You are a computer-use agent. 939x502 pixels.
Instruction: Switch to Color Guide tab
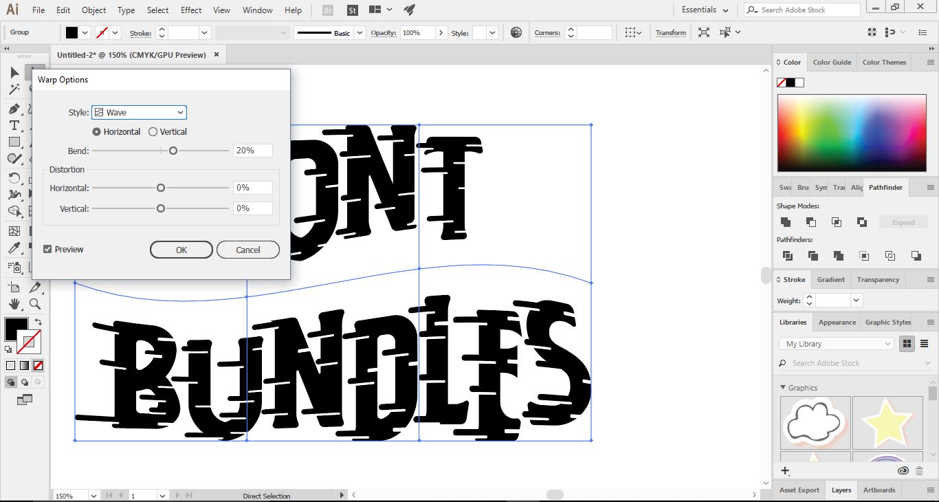[832, 62]
